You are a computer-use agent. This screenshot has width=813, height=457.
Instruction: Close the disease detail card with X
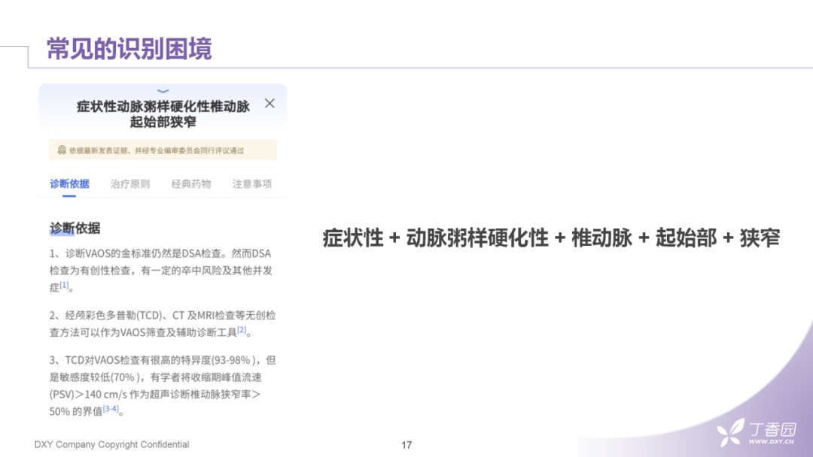(x=269, y=104)
